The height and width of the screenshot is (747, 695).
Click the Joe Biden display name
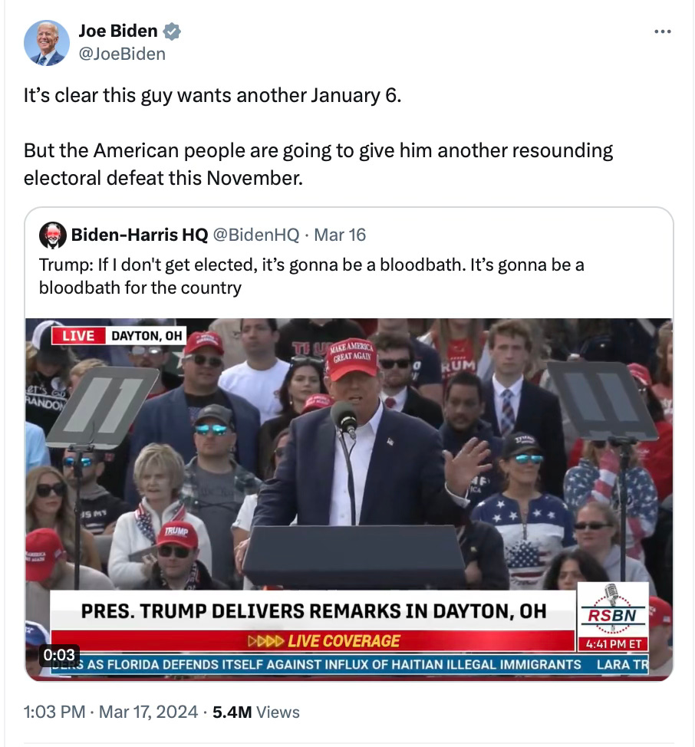click(x=118, y=31)
